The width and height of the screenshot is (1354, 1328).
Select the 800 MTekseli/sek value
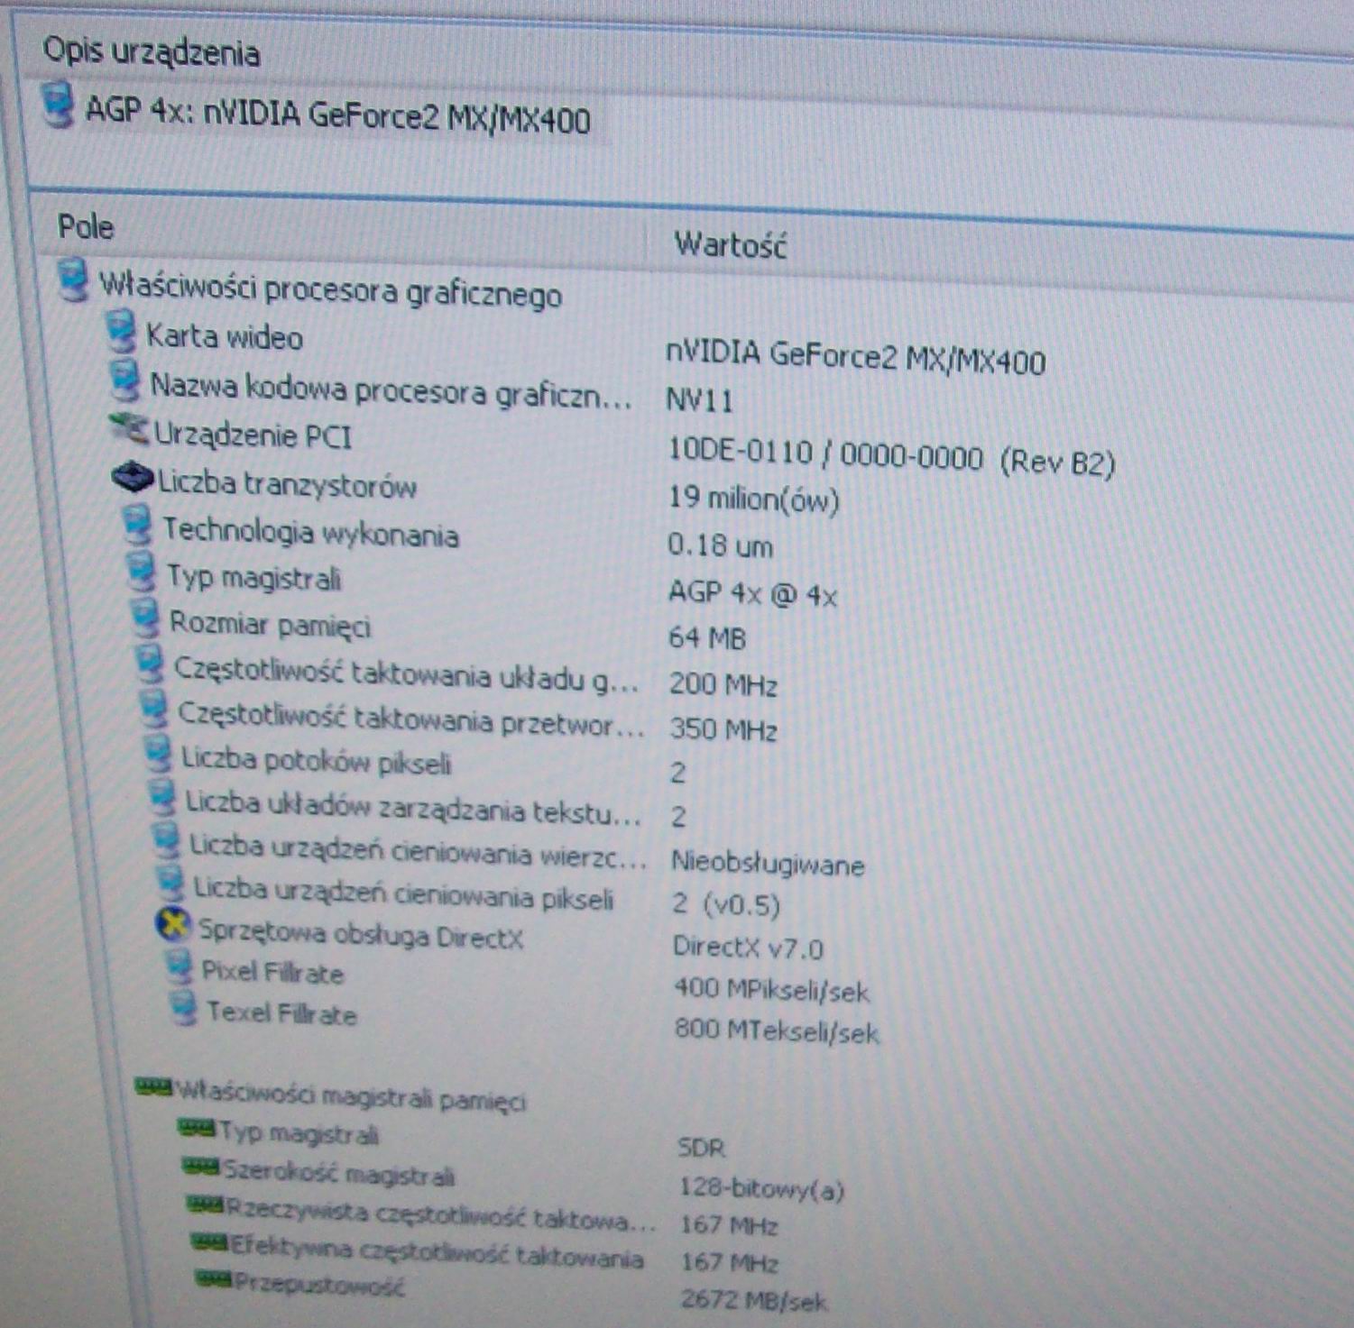pos(777,1030)
